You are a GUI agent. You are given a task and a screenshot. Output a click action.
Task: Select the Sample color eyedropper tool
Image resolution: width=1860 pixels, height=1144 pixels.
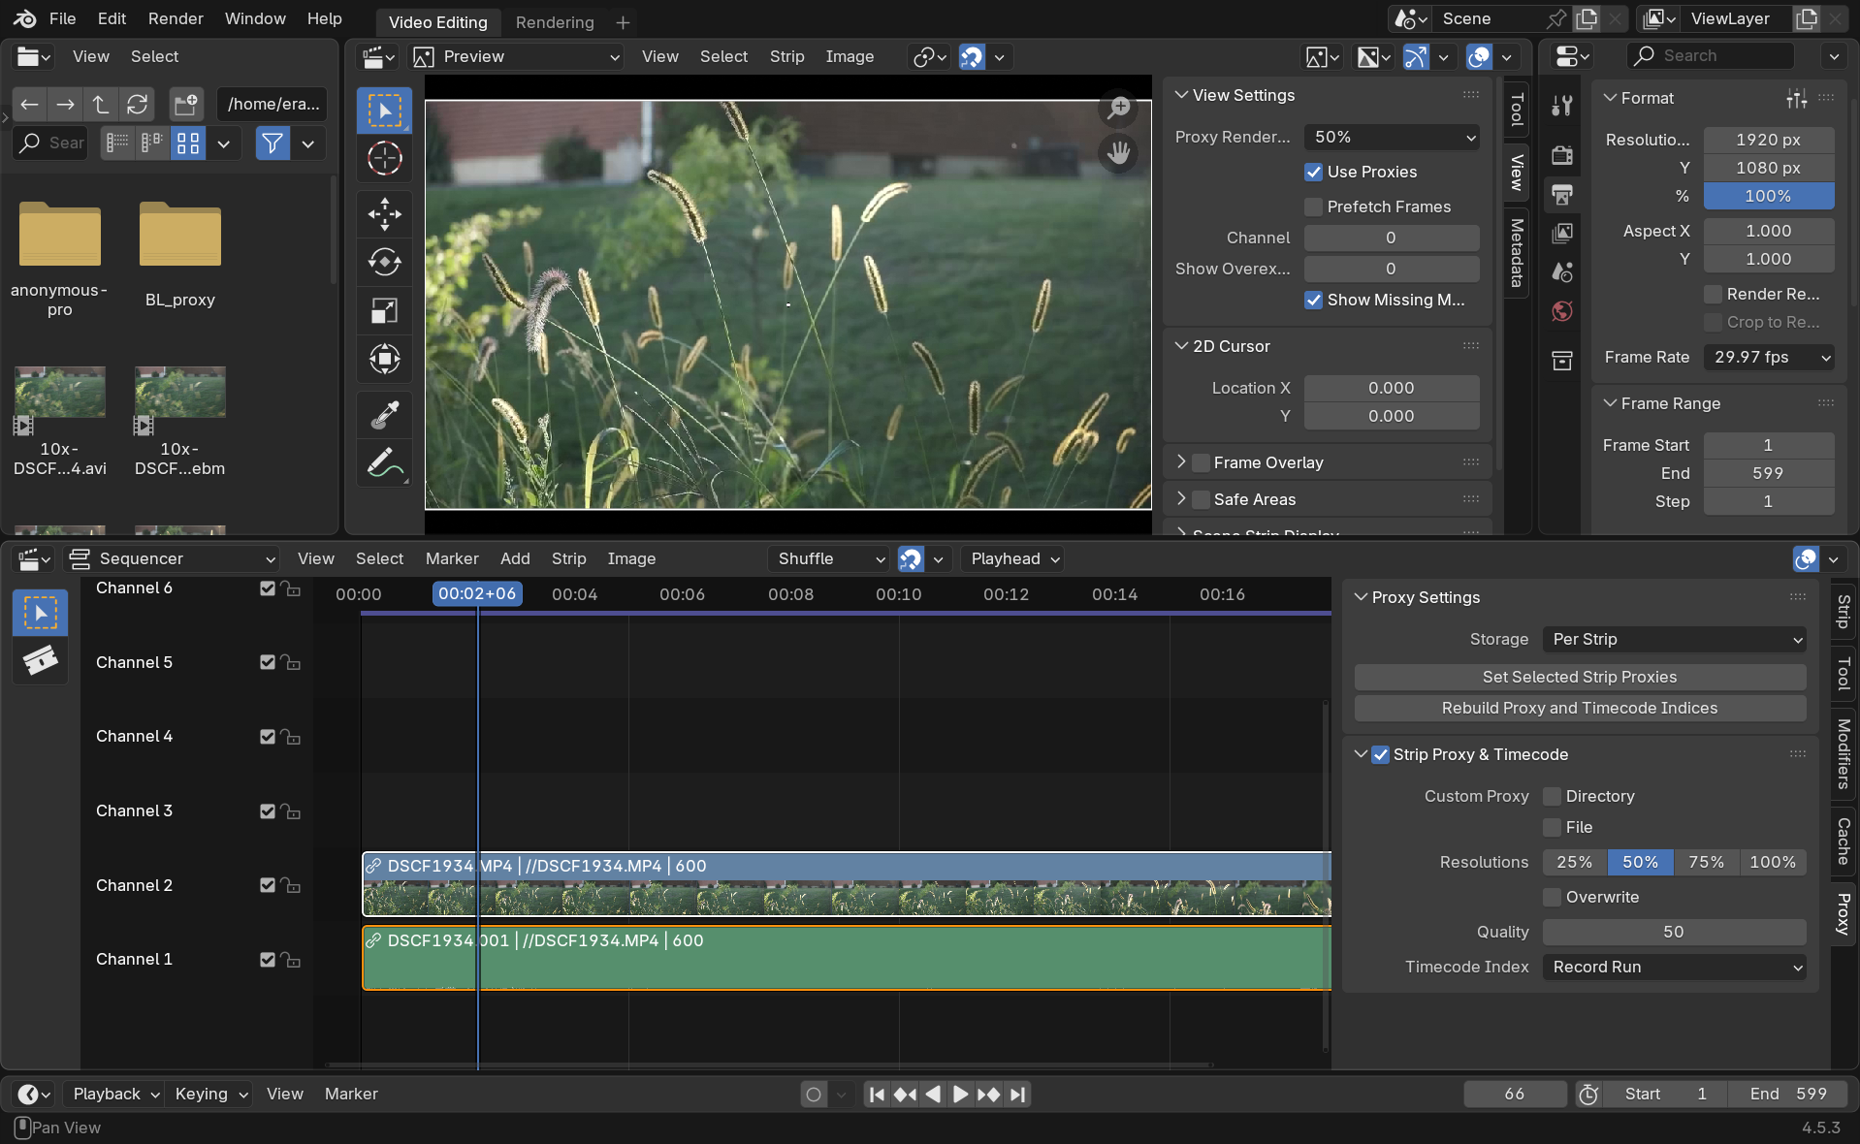[x=384, y=415]
